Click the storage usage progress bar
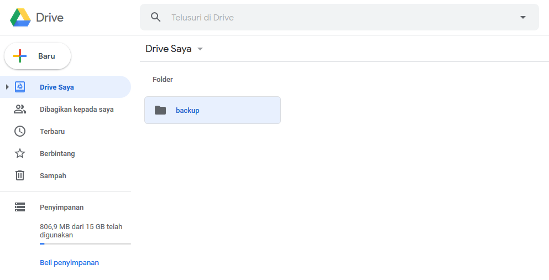 click(x=86, y=243)
